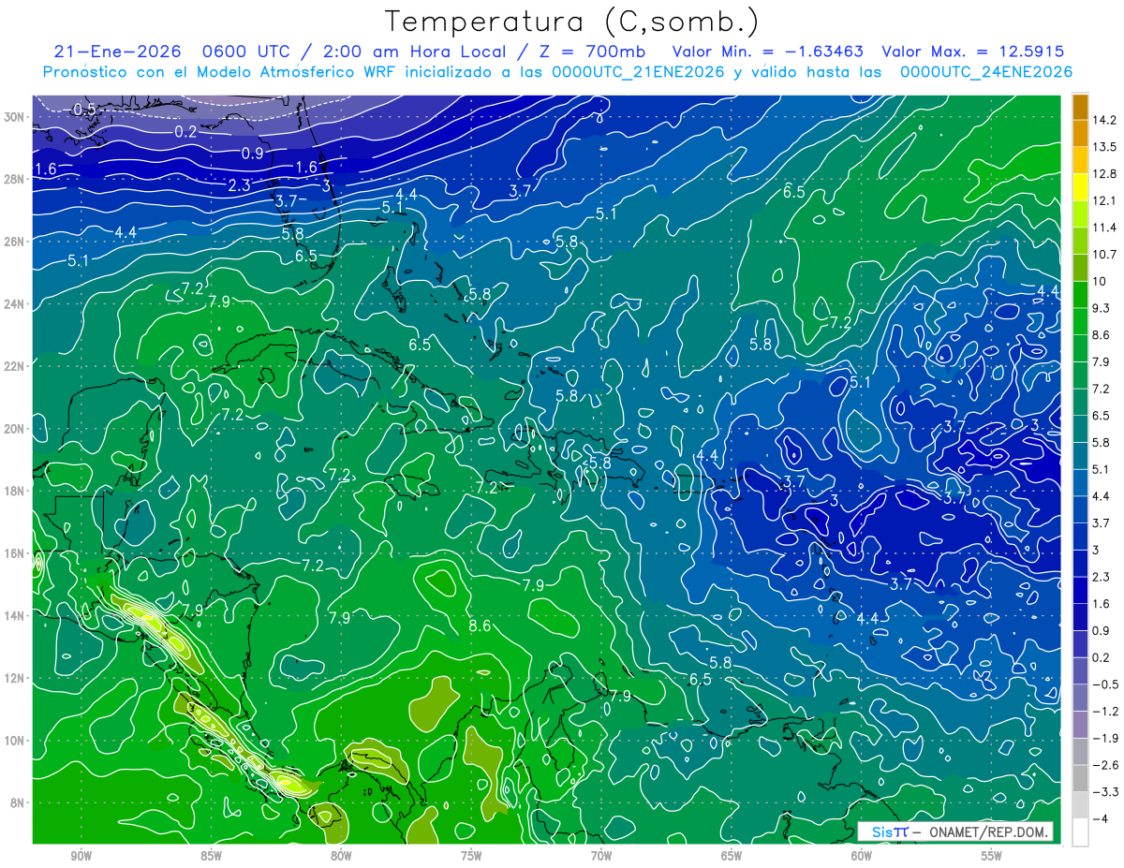Click the color legend value '-4'
Viewport: 1124px width, 868px height.
(1101, 819)
